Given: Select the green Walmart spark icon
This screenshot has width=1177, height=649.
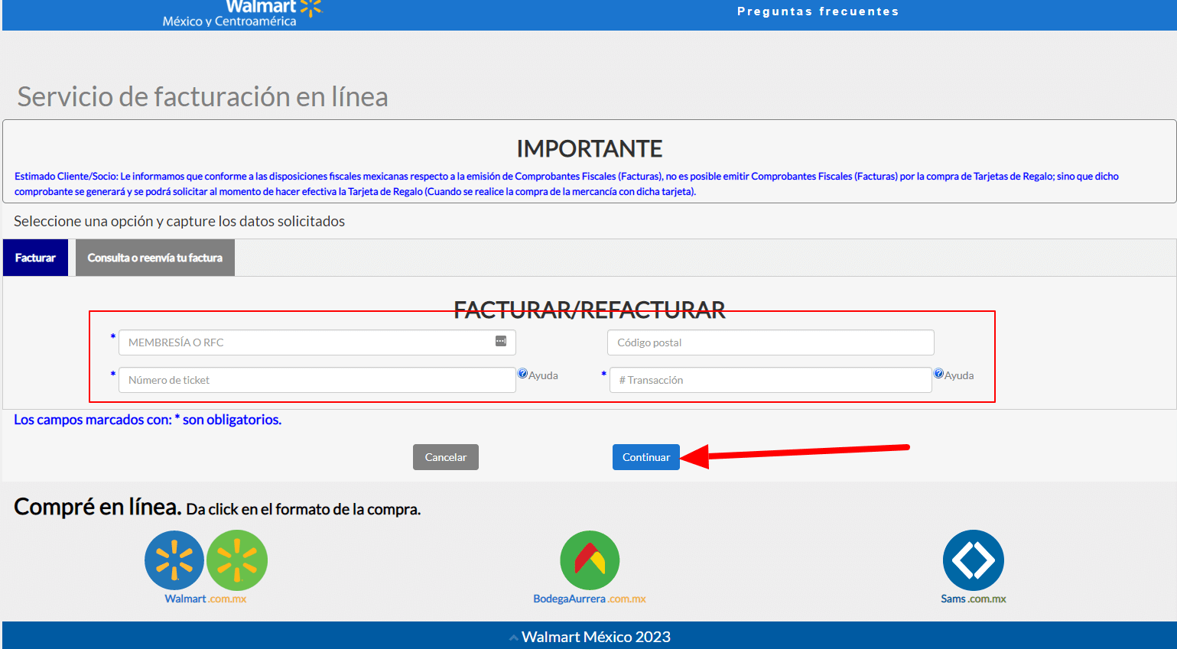Looking at the screenshot, I should tap(236, 560).
